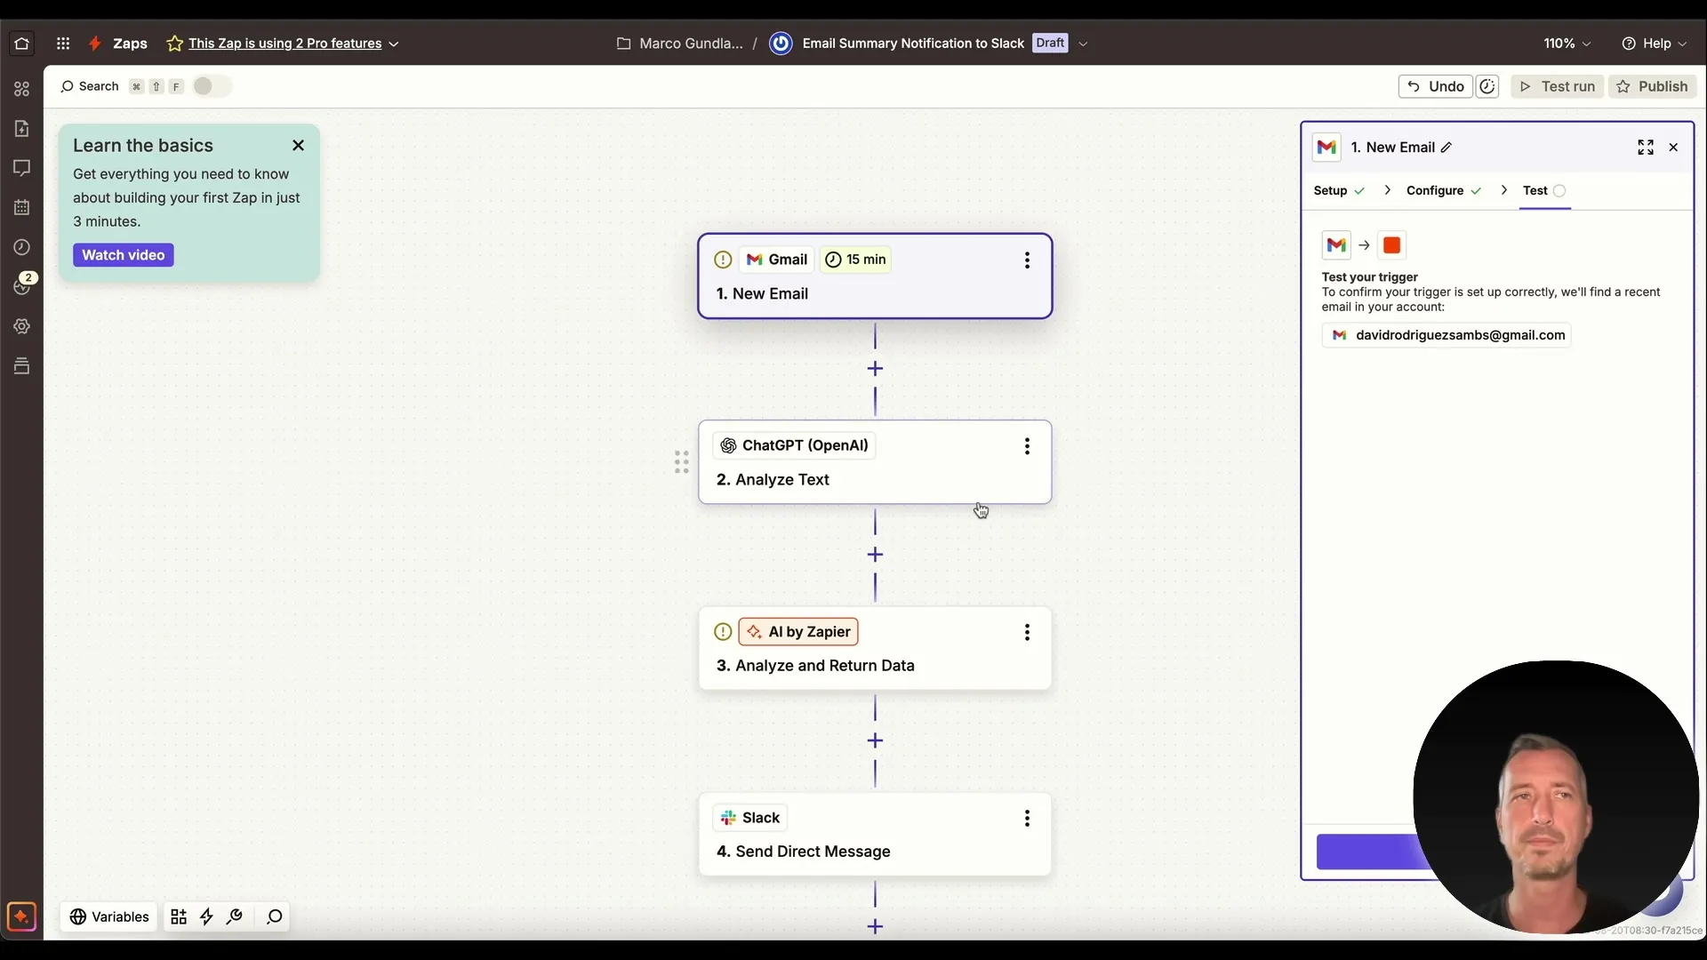Open the app grid launcher next to Zapier logo

(x=63, y=43)
